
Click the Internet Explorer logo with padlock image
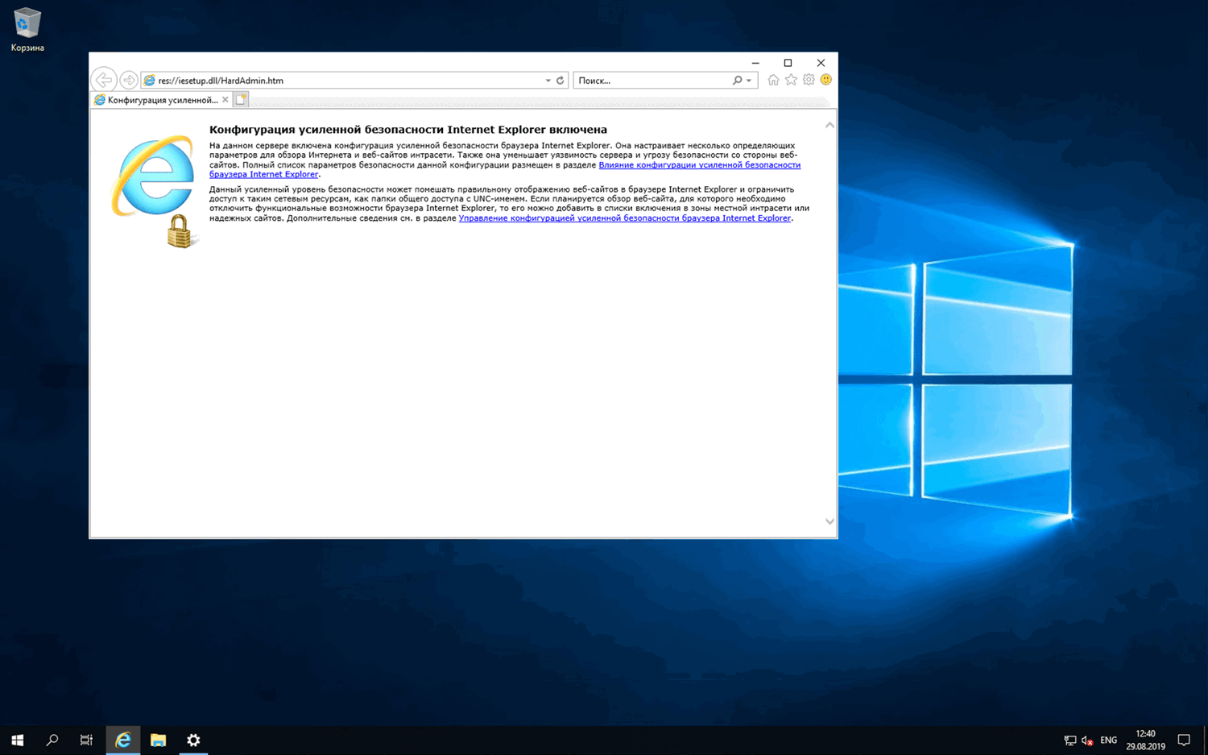(x=155, y=191)
